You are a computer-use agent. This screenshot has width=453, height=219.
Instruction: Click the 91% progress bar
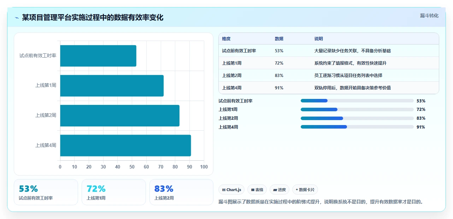(357, 127)
